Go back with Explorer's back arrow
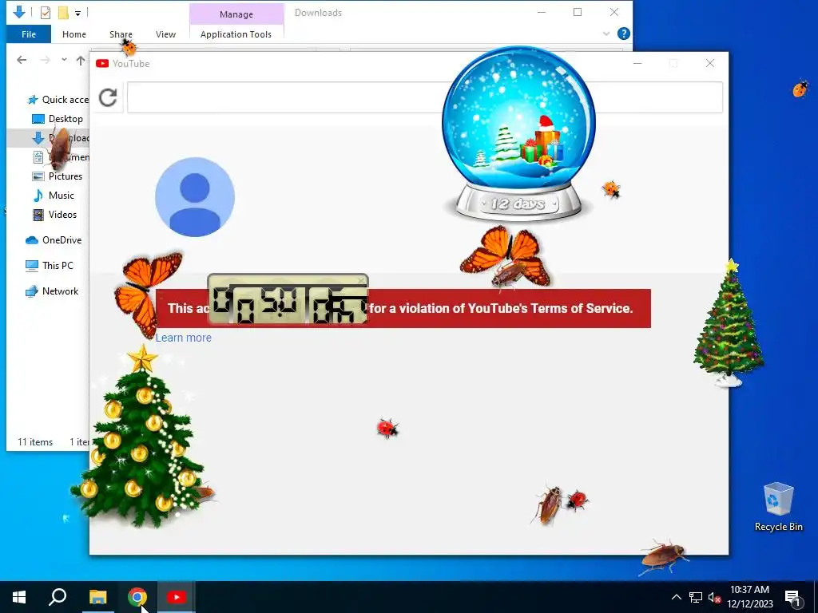Image resolution: width=818 pixels, height=613 pixels. point(22,60)
